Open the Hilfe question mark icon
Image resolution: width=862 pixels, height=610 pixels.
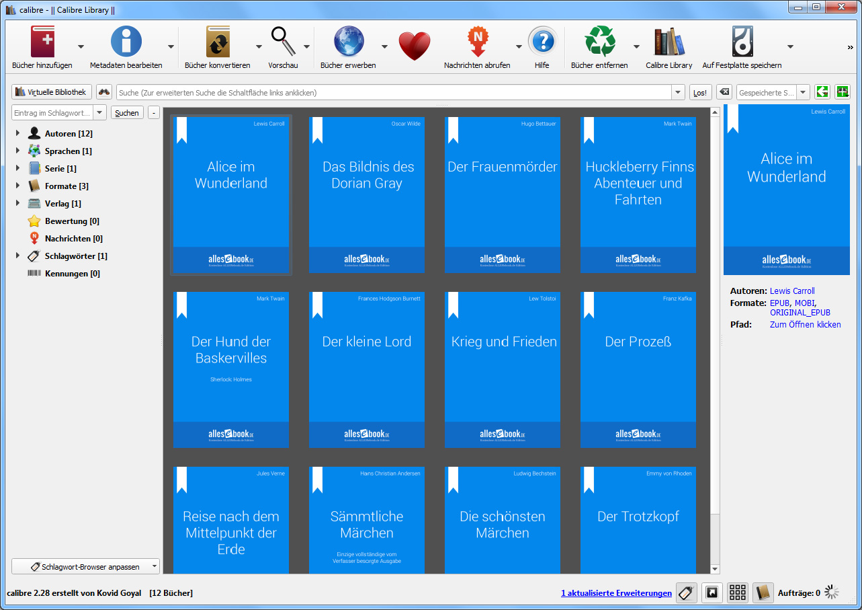[542, 41]
